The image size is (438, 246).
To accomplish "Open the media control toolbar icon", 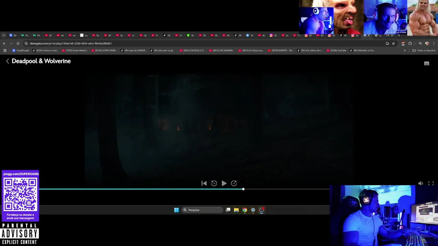I will click(x=420, y=43).
